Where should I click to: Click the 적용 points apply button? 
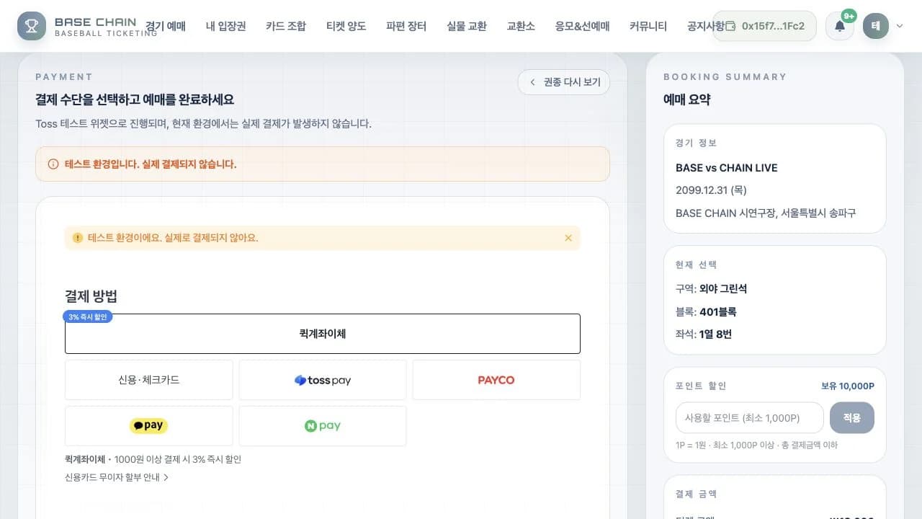pyautogui.click(x=852, y=418)
